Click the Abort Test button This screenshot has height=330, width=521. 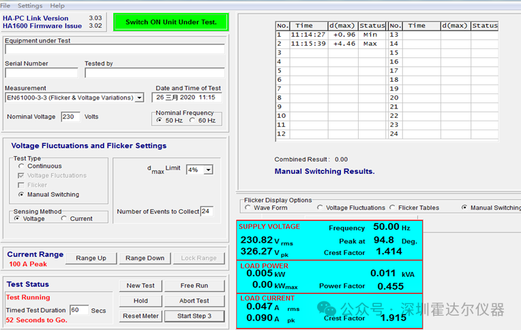click(194, 301)
